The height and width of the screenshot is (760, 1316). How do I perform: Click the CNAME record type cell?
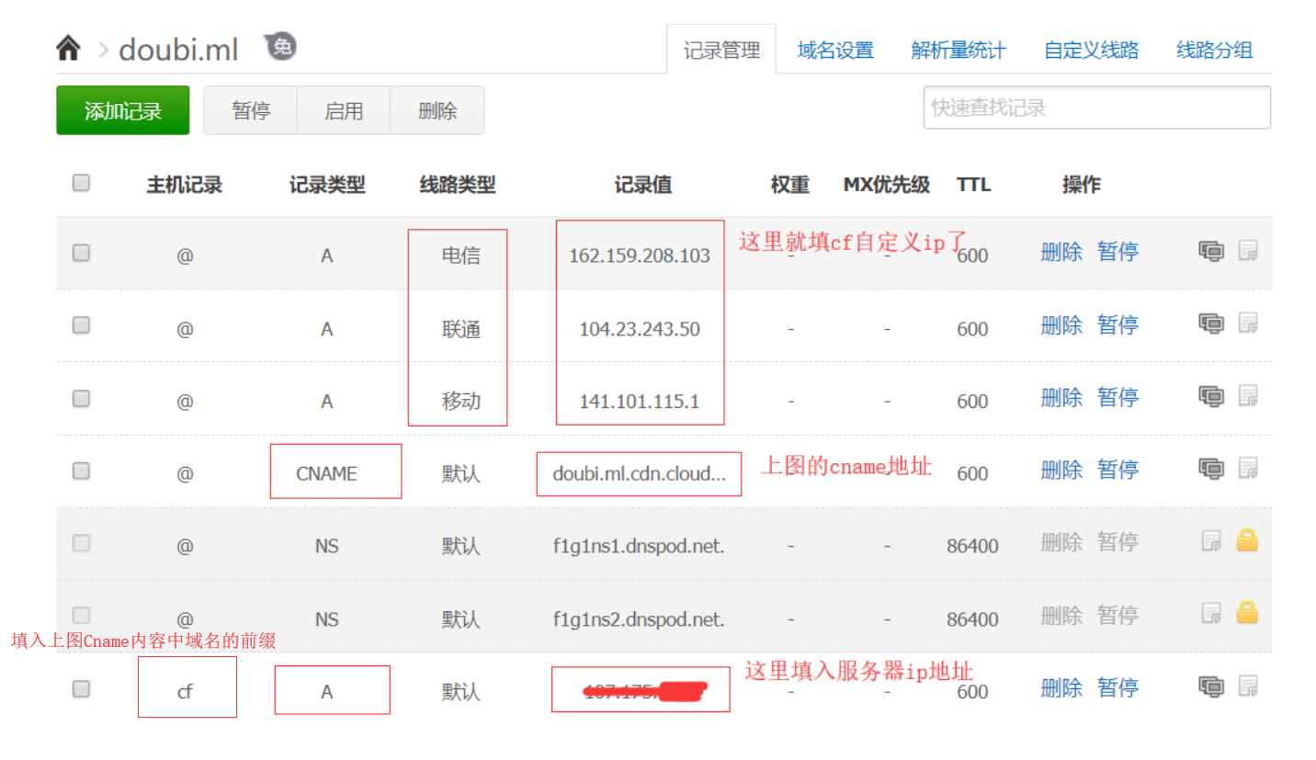[326, 473]
